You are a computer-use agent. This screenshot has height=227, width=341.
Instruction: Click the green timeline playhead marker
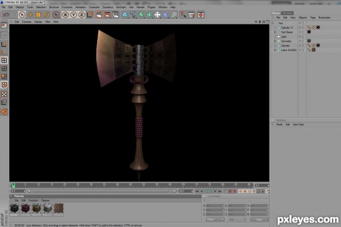pos(13,186)
